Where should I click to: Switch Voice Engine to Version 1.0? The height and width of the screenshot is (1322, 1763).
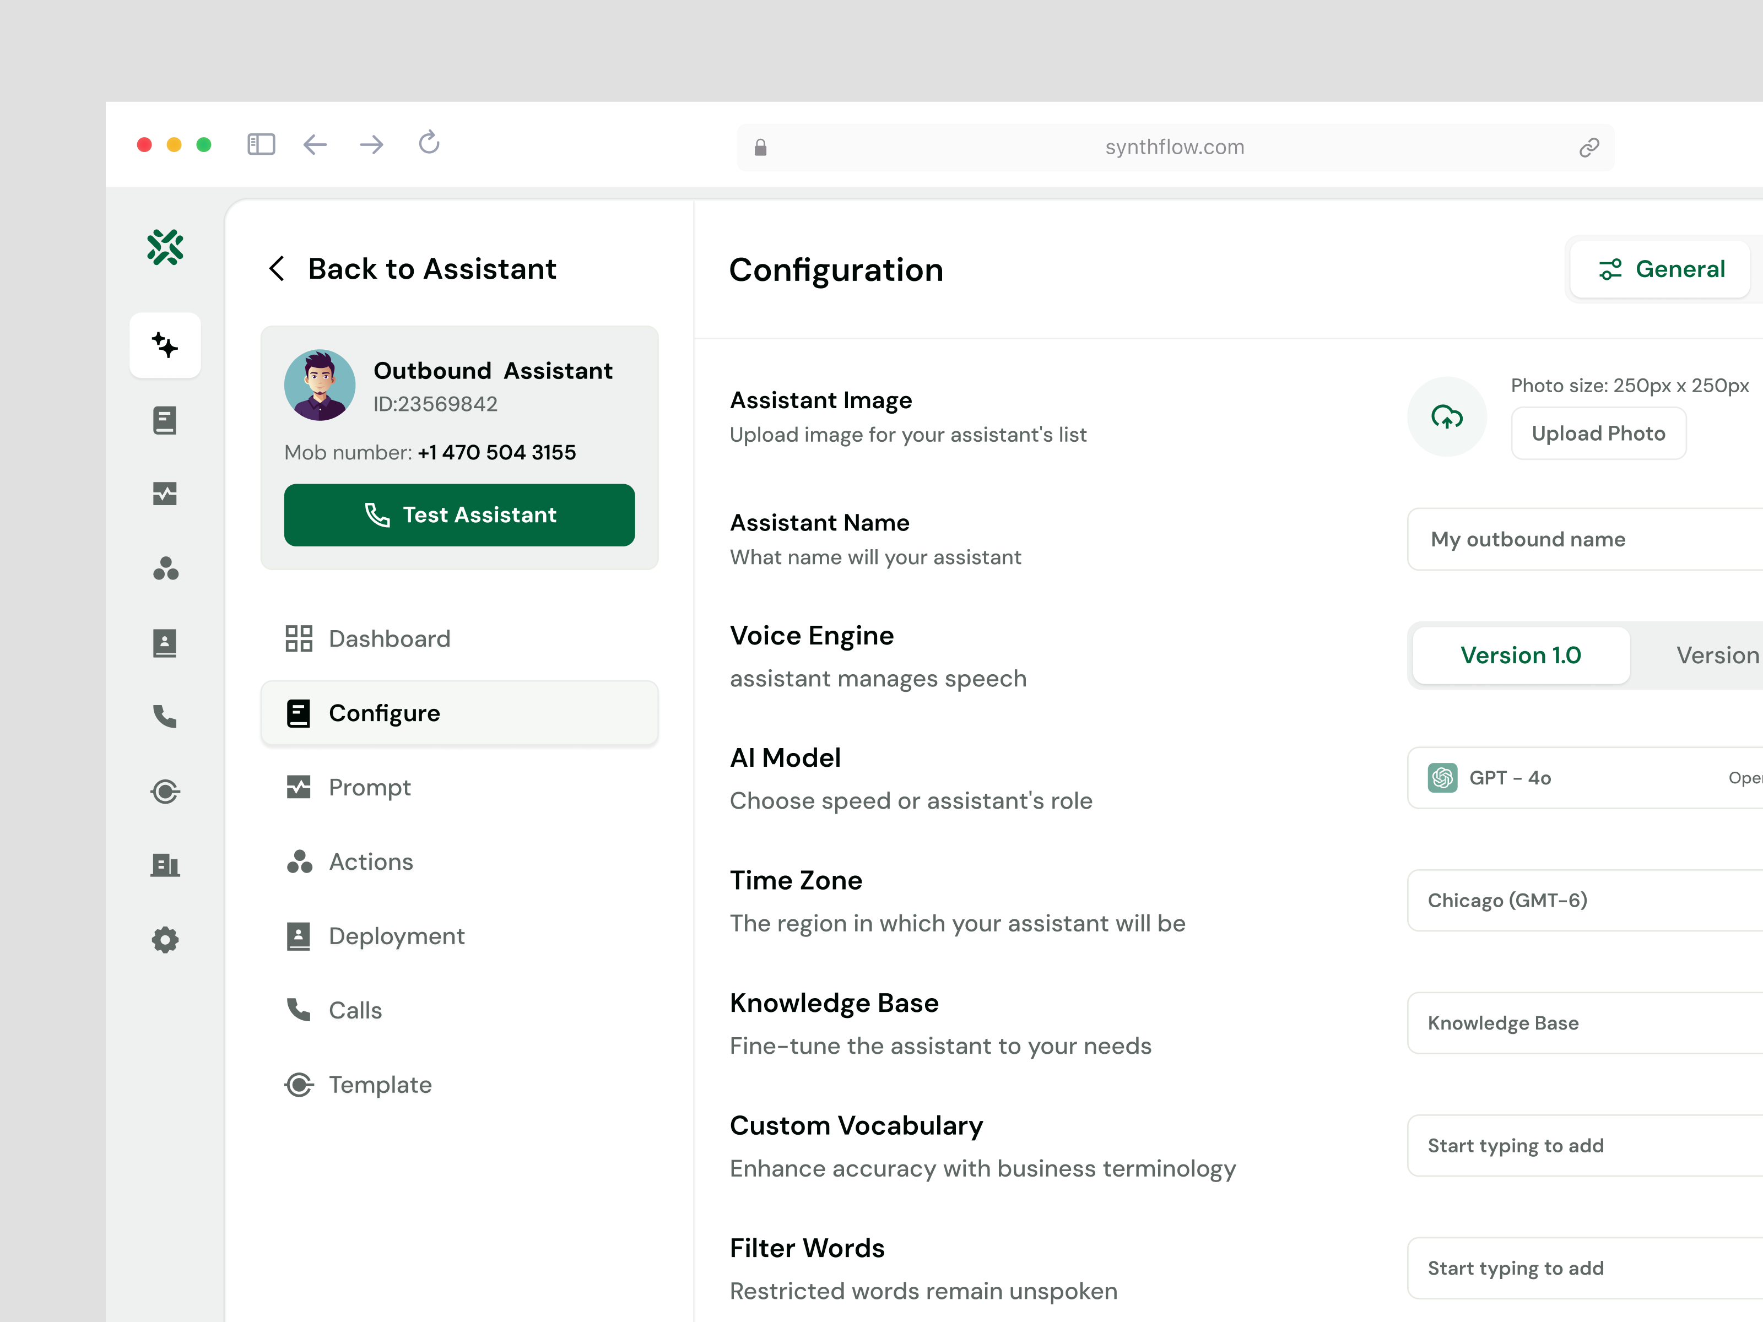[x=1520, y=655]
